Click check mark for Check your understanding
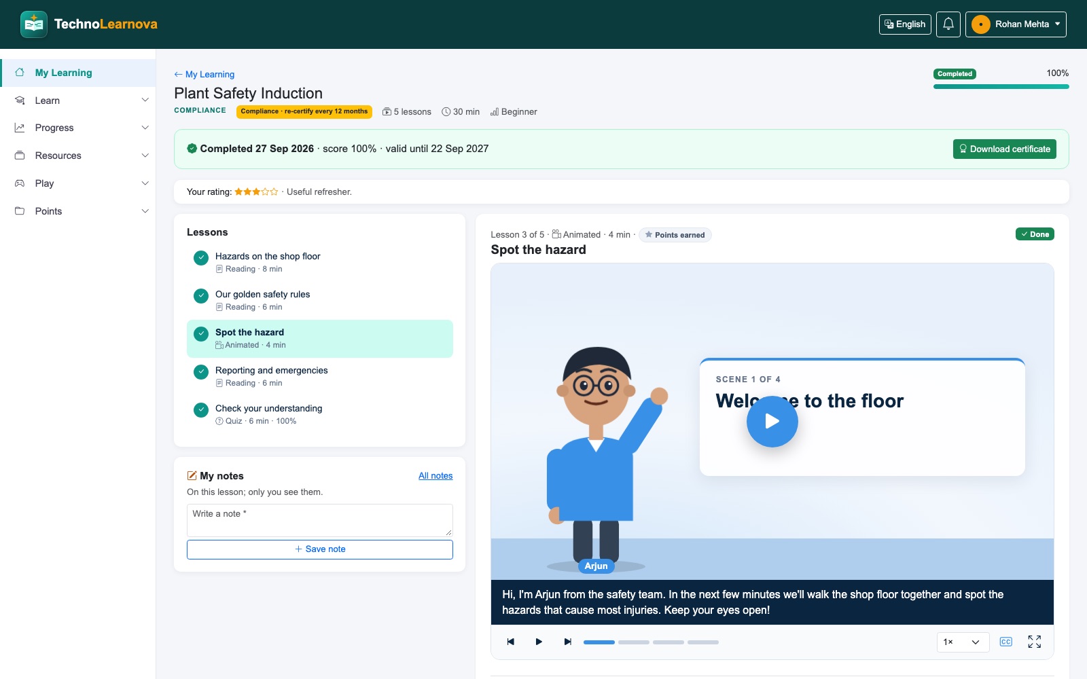This screenshot has height=679, width=1087. coord(201,410)
